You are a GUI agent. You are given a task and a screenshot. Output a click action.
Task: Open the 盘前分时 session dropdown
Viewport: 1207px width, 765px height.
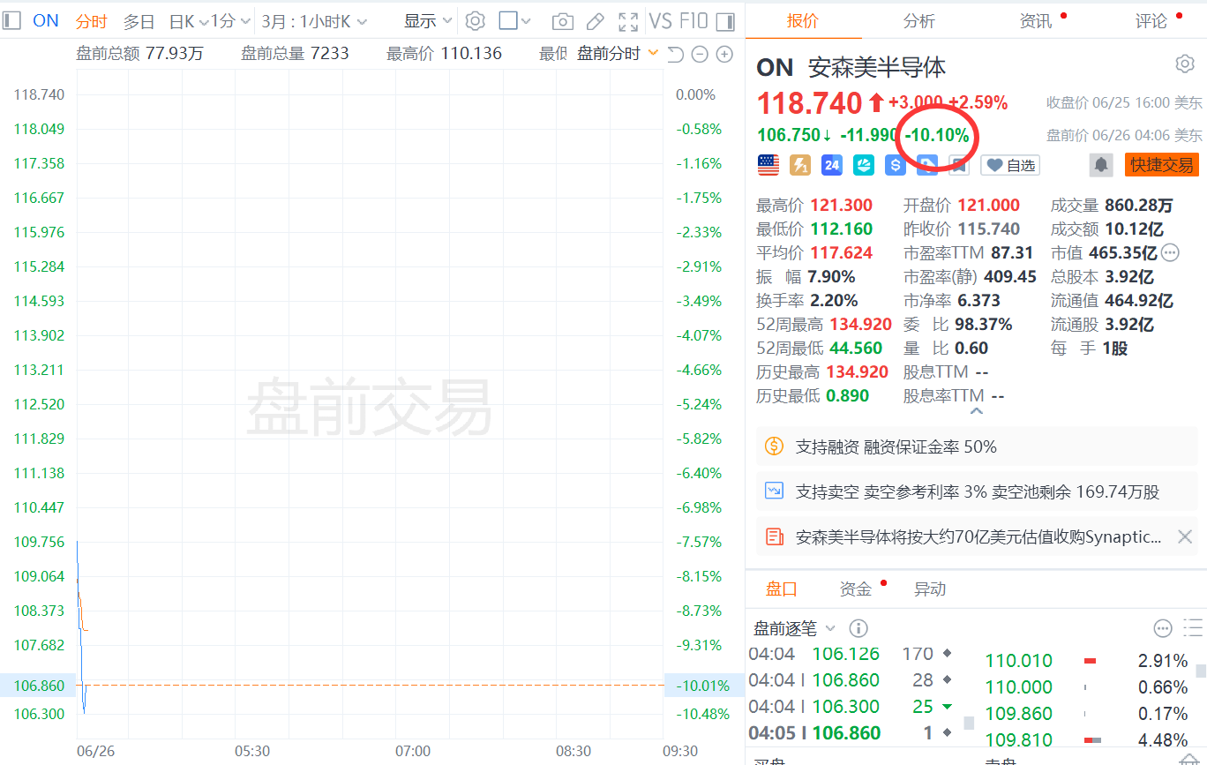[x=618, y=54]
